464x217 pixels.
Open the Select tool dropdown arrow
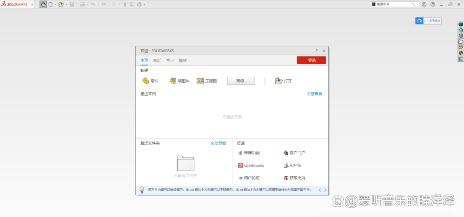click(x=119, y=4)
